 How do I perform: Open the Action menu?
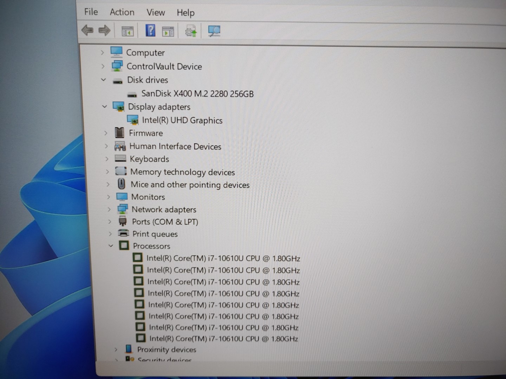[122, 12]
